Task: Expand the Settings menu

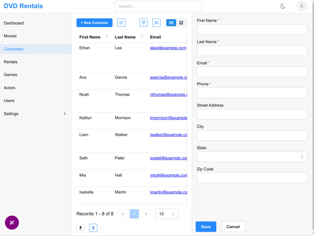Action: coord(36,114)
